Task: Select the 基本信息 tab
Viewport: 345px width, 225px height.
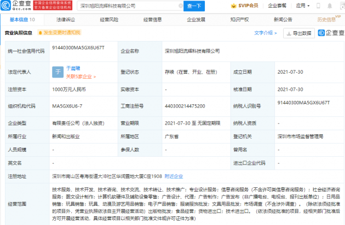Action: tap(22, 20)
